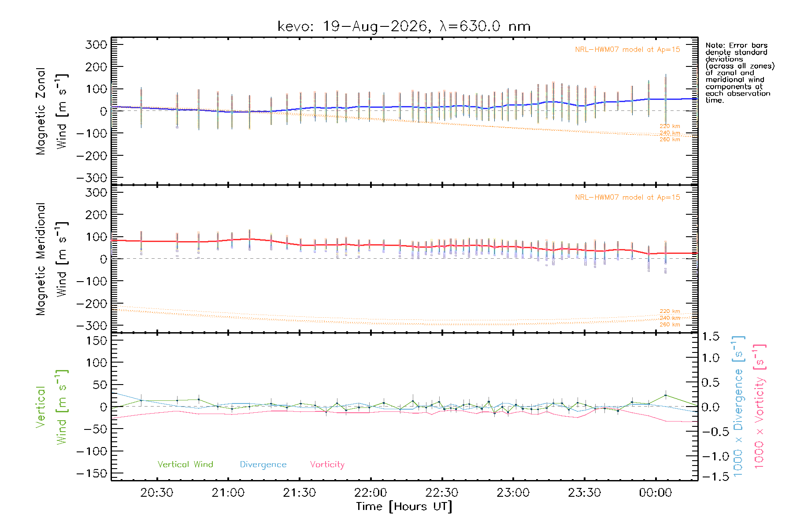Select the 00:00 time axis tick label

[x=656, y=492]
